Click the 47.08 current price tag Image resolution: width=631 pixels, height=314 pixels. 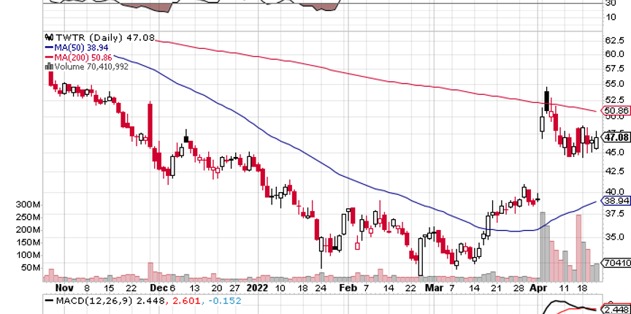(x=616, y=137)
